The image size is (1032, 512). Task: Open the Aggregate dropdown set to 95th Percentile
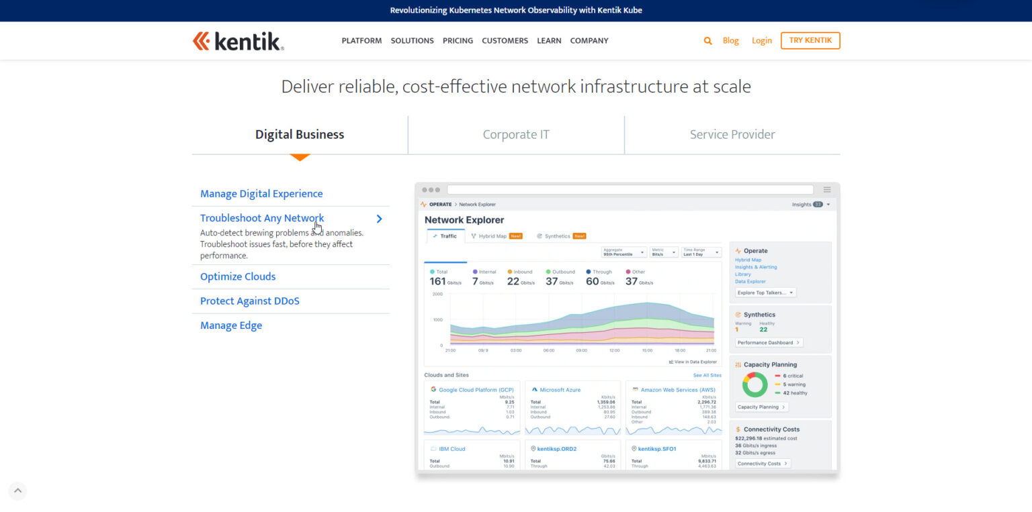(x=623, y=252)
